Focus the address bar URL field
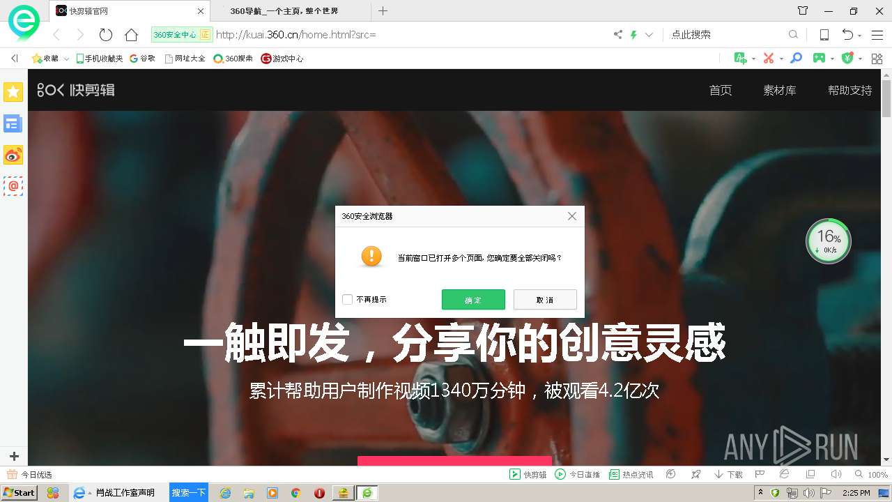The height and width of the screenshot is (502, 892). point(411,35)
